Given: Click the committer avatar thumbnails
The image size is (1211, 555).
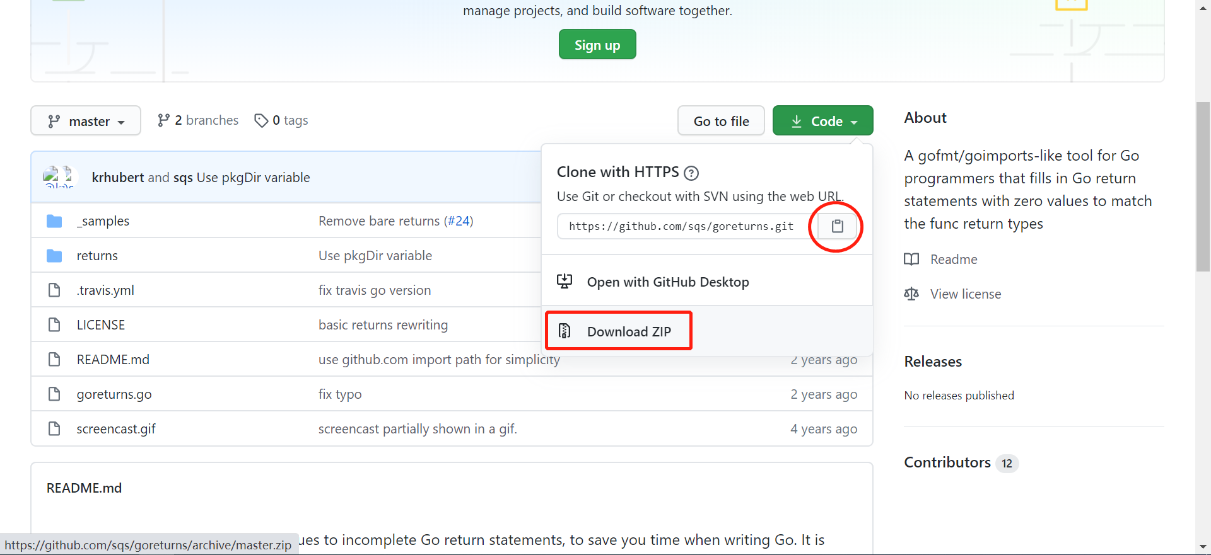Looking at the screenshot, I should point(59,177).
